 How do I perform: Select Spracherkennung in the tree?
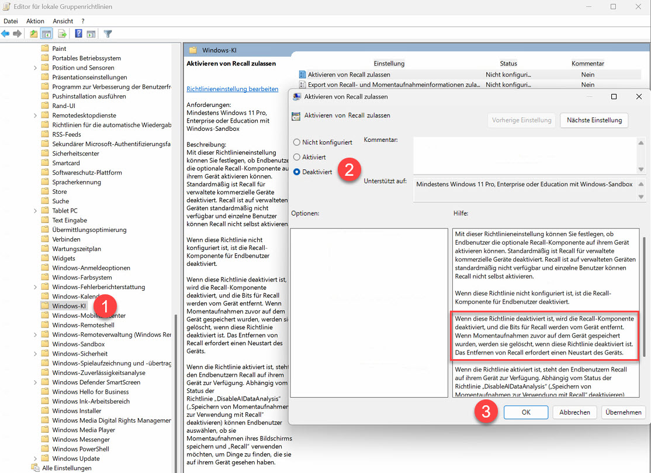tap(77, 182)
